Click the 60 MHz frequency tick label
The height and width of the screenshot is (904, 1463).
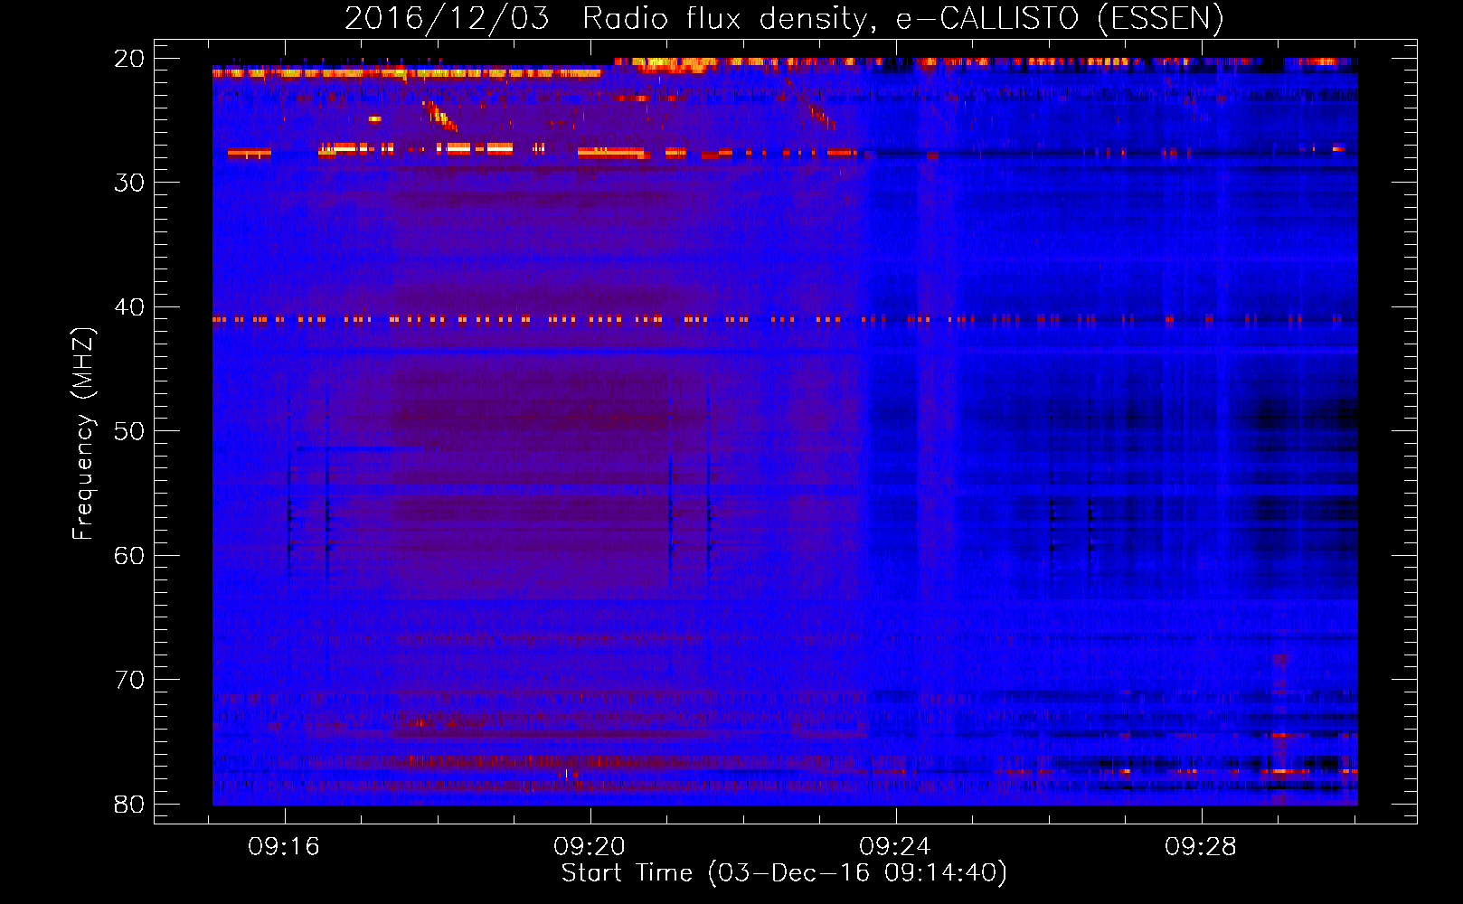click(129, 556)
